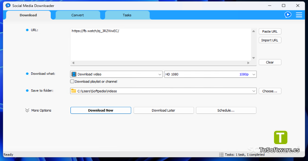Click the horizontal scroll left arrow
The image size is (308, 161).
pyautogui.click(x=73, y=63)
